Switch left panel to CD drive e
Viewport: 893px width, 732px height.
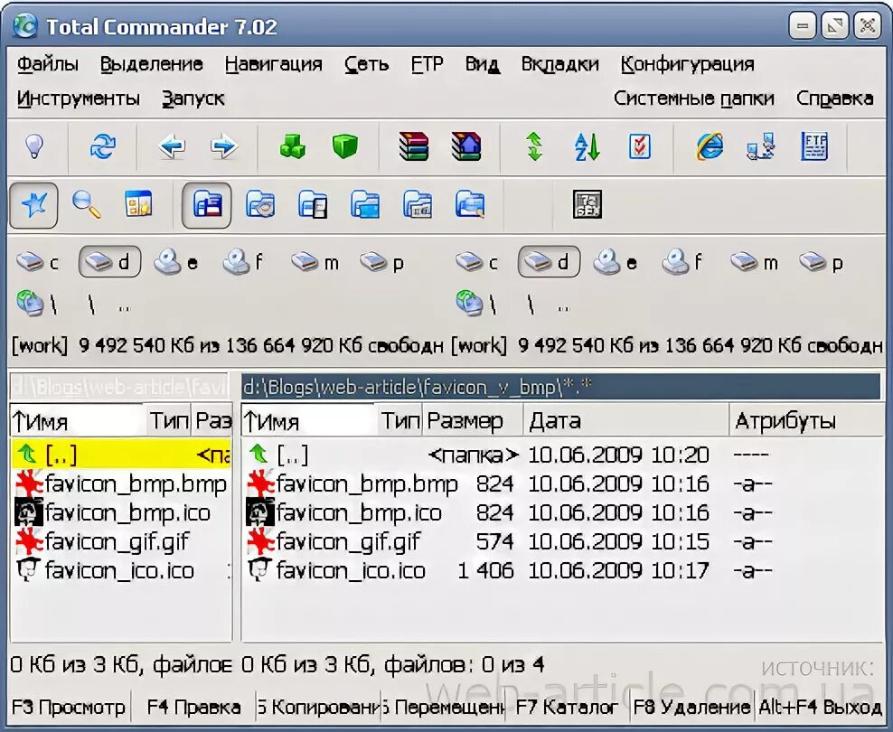(175, 262)
